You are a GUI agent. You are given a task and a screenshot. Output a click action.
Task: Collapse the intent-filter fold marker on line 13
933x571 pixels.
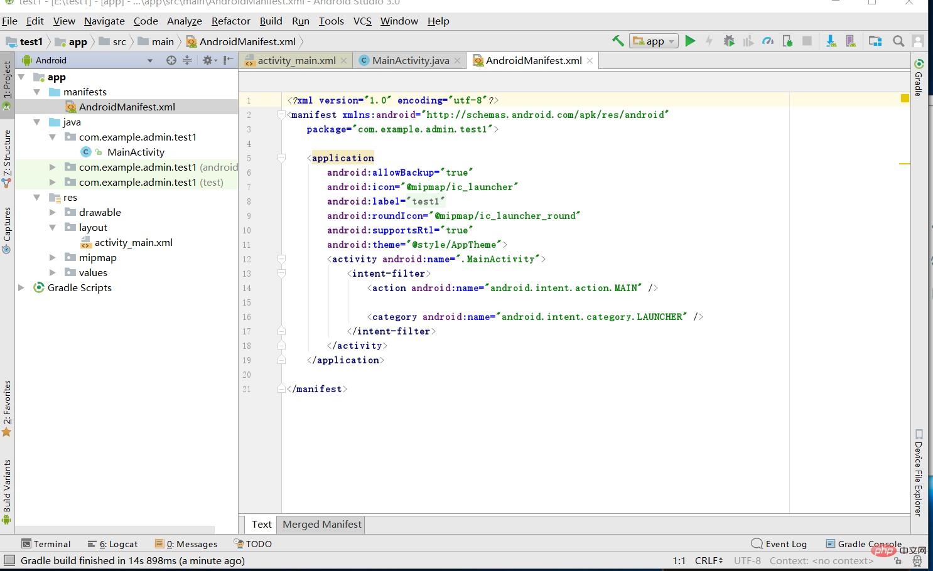(x=281, y=273)
